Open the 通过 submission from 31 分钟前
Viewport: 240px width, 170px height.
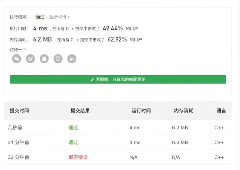[73, 142]
